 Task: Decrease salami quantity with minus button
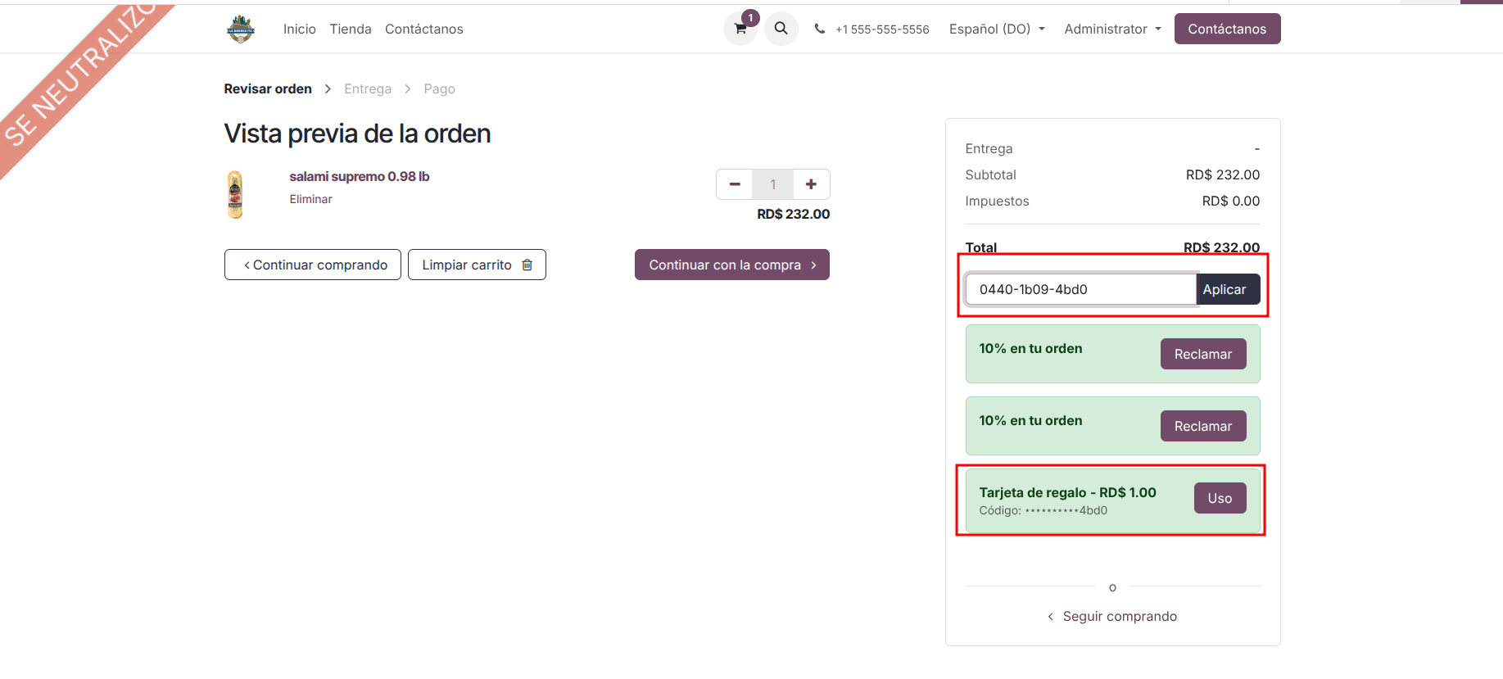point(735,184)
